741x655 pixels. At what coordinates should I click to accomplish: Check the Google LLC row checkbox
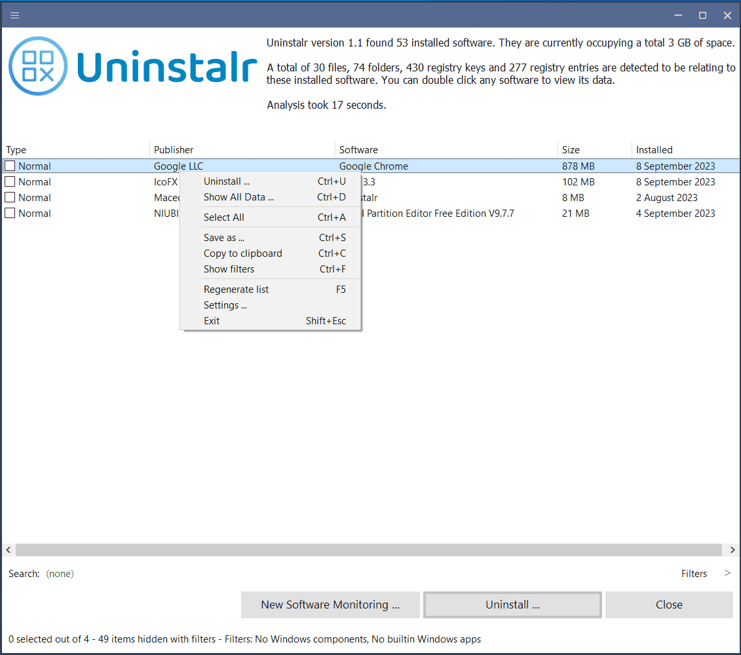[x=10, y=166]
